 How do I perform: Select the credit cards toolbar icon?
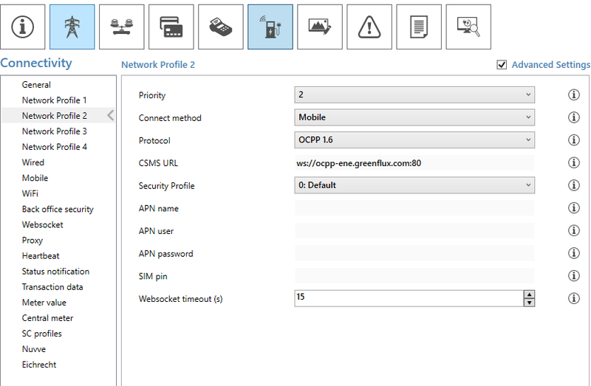point(171,27)
